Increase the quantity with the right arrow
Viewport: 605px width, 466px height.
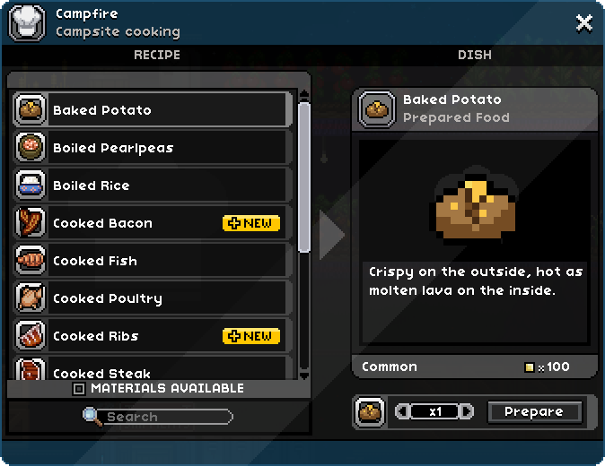tap(466, 411)
